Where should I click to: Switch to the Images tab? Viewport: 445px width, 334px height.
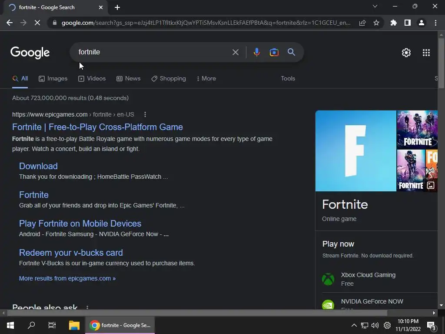click(x=53, y=79)
